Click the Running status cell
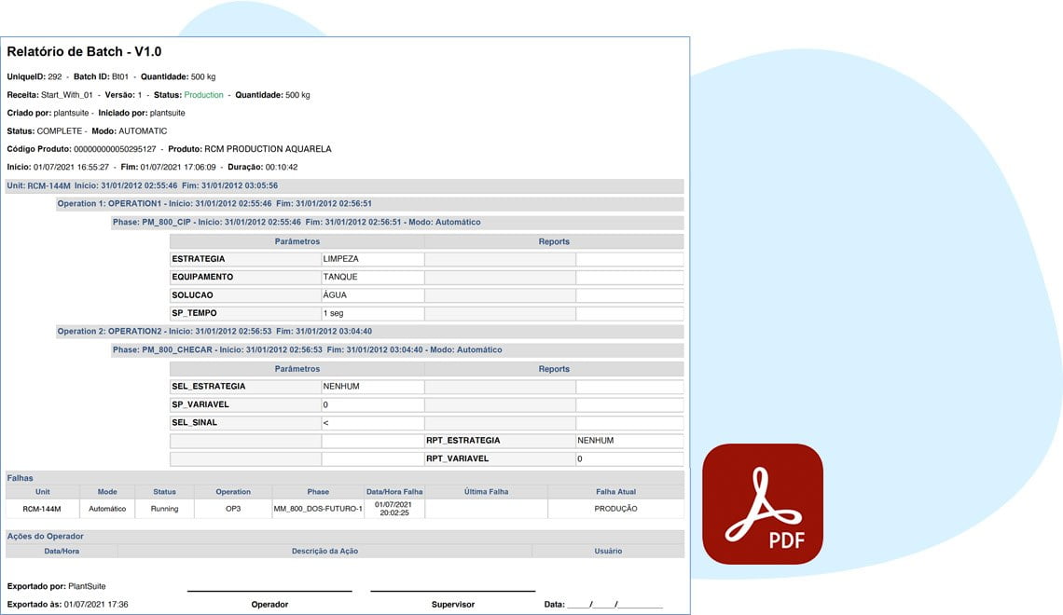This screenshot has width=1063, height=615. 165,509
